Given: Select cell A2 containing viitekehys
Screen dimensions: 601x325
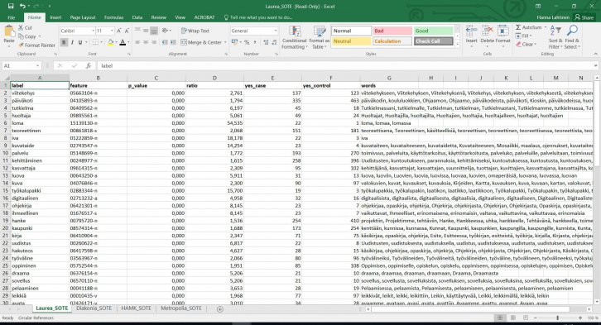Looking at the screenshot, I should [40, 93].
